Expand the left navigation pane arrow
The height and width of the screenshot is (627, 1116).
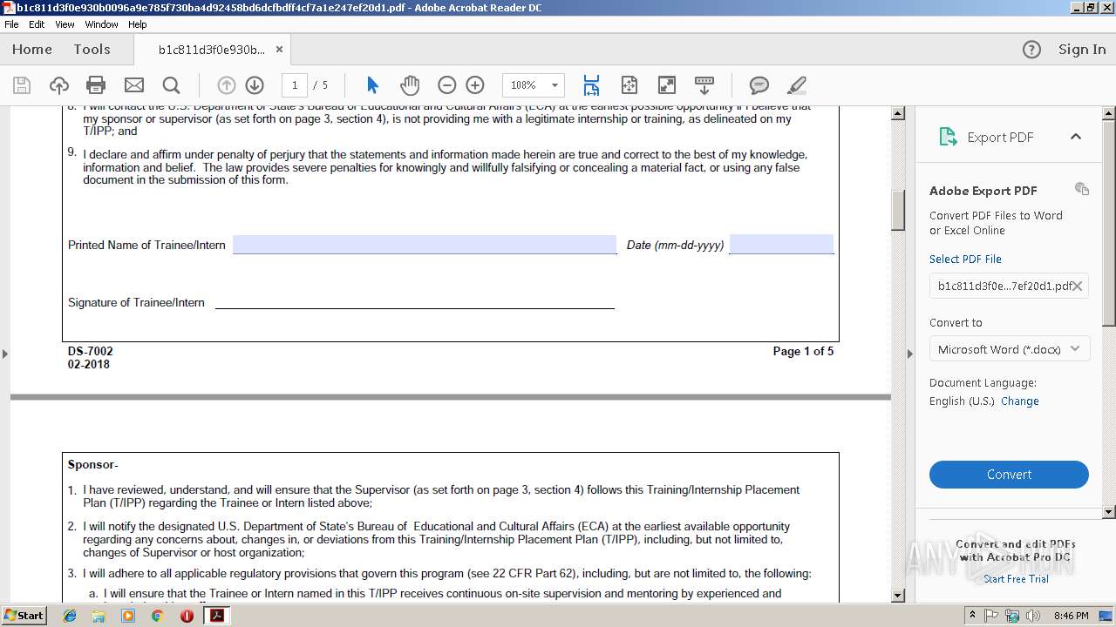5,354
